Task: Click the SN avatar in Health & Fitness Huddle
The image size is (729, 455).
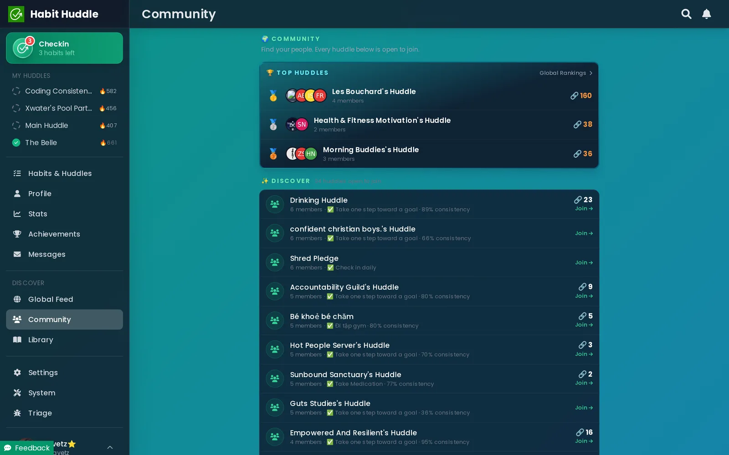Action: point(302,125)
